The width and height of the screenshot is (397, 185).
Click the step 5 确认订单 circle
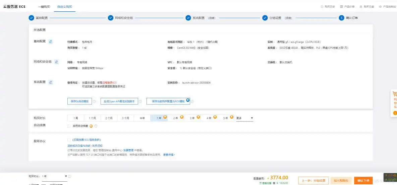click(342, 18)
